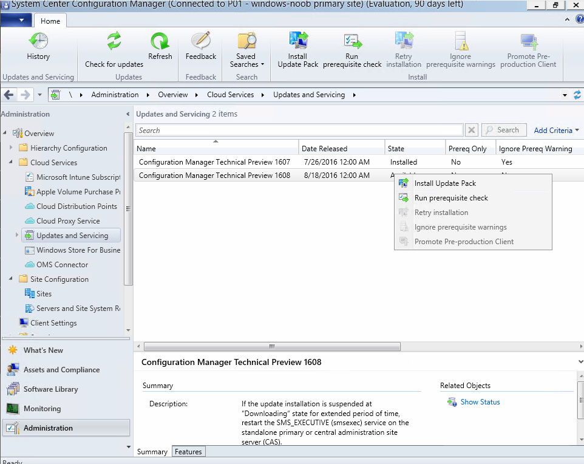
Task: Choose Run prerequisite check from context menu
Action: [x=473, y=198]
